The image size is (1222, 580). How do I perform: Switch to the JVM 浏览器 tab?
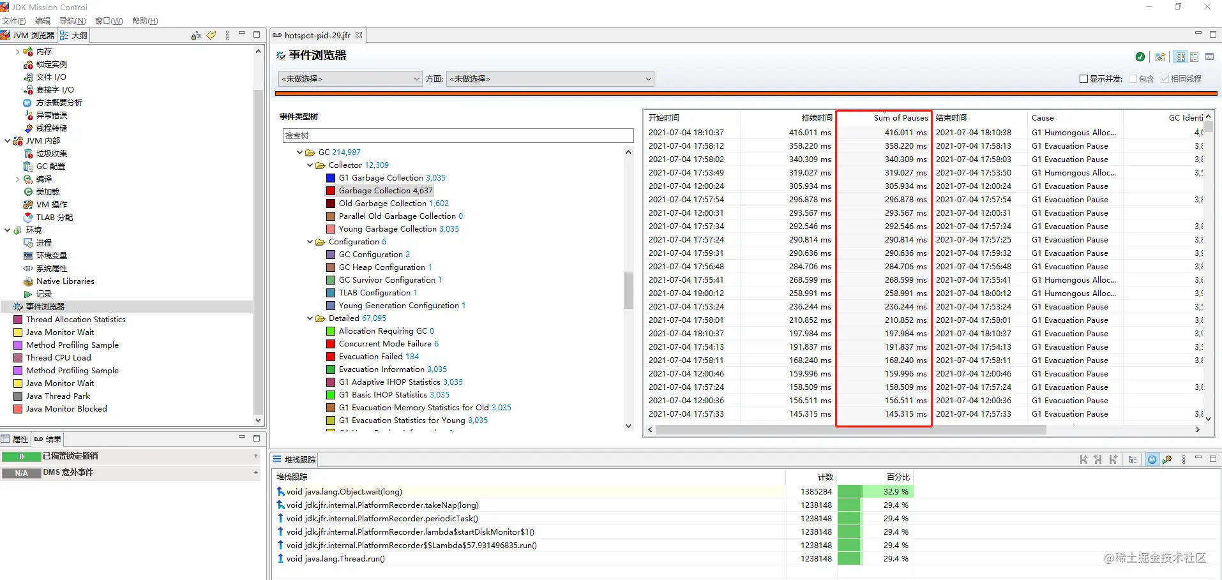coord(29,35)
